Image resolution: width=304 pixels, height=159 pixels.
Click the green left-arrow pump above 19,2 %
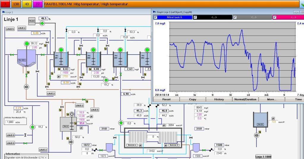(106, 80)
